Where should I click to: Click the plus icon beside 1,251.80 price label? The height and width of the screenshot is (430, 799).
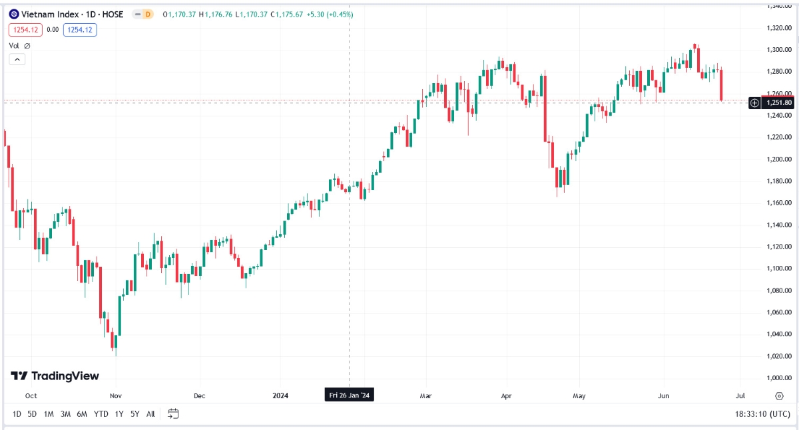point(754,103)
